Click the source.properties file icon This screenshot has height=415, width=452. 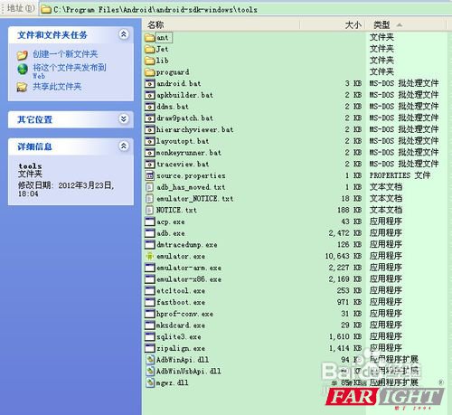pos(150,175)
